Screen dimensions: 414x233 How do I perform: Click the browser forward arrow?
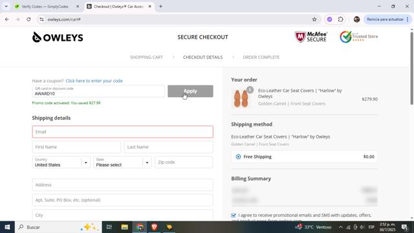tap(17, 19)
